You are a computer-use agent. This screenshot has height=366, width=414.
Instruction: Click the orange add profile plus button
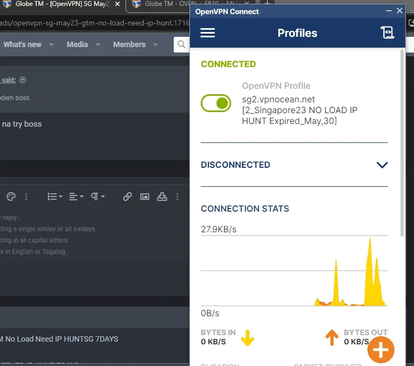point(381,350)
